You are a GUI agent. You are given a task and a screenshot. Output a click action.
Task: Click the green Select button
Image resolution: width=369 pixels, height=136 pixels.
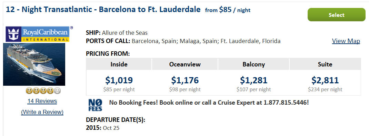click(x=336, y=15)
